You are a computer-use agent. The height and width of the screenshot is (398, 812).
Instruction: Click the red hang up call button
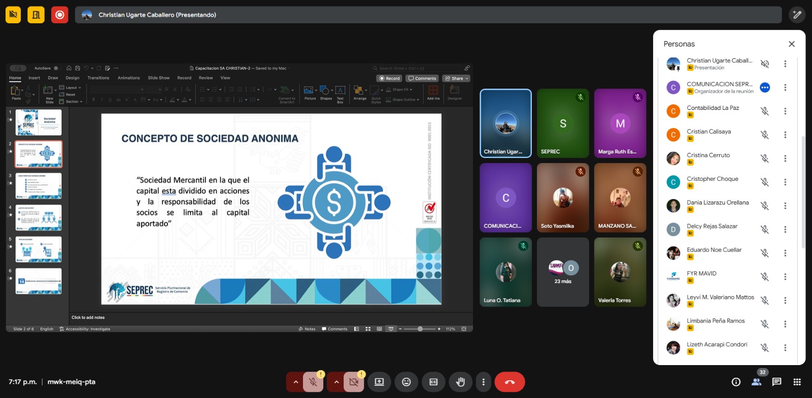tap(510, 382)
